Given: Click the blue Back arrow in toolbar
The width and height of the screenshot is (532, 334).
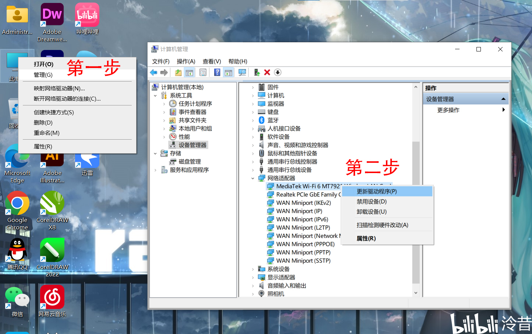Looking at the screenshot, I should pos(154,72).
